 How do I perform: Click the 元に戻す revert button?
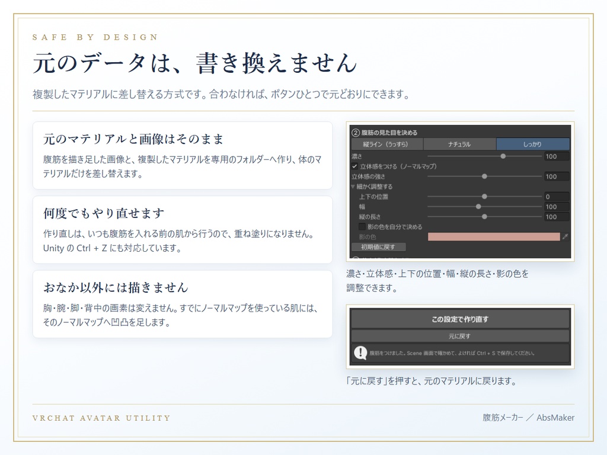pyautogui.click(x=460, y=337)
